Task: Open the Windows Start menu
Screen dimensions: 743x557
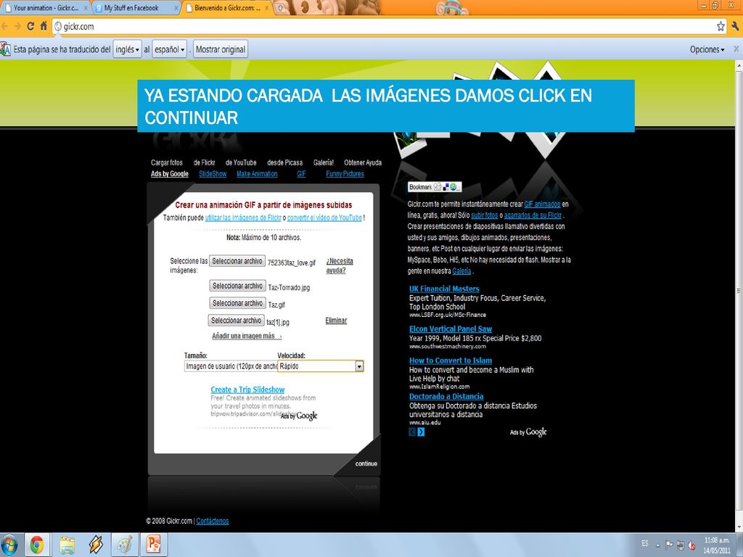Action: 9,545
